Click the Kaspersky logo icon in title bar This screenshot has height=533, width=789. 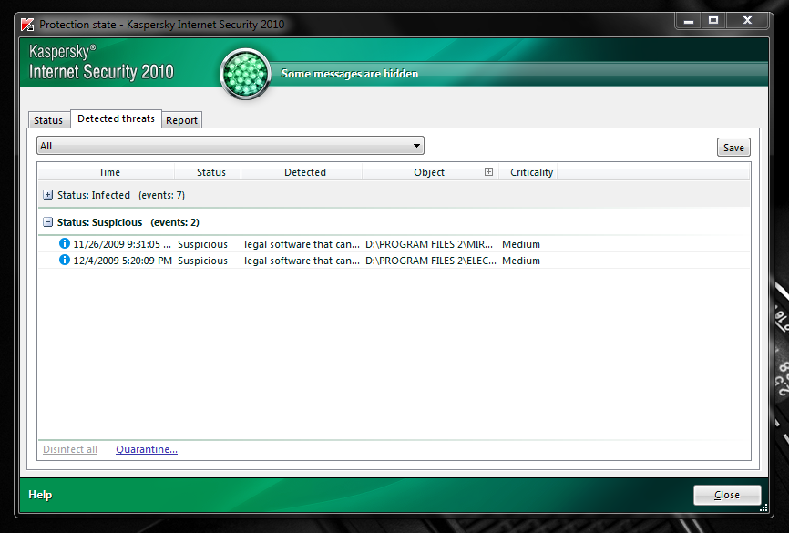click(x=27, y=25)
